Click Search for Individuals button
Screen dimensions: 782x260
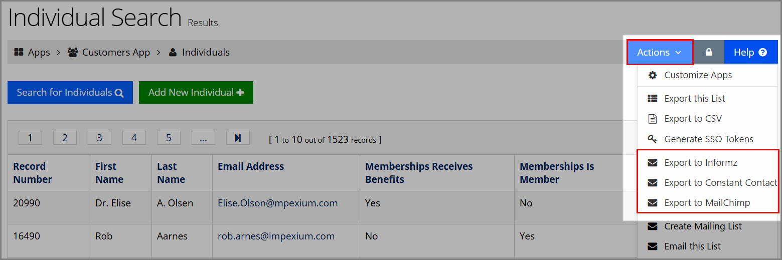point(70,93)
